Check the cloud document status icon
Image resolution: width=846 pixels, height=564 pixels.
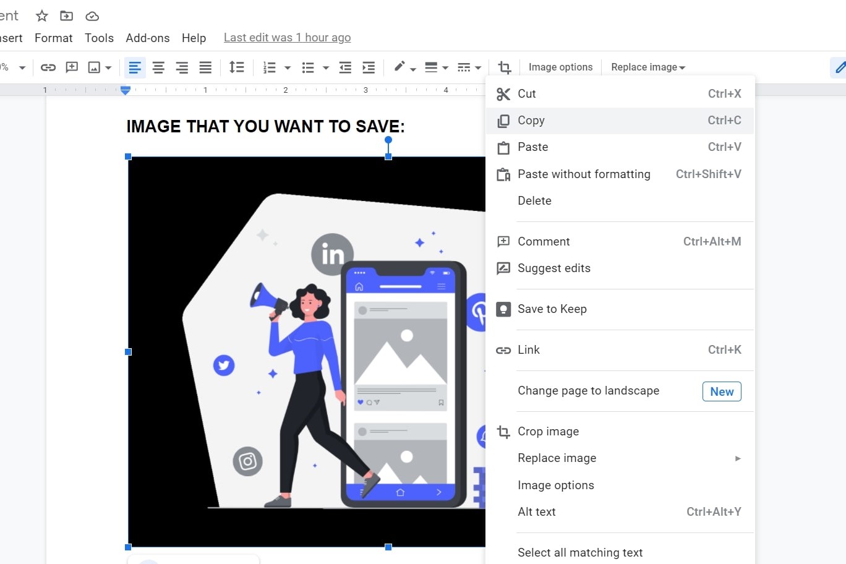tap(92, 16)
